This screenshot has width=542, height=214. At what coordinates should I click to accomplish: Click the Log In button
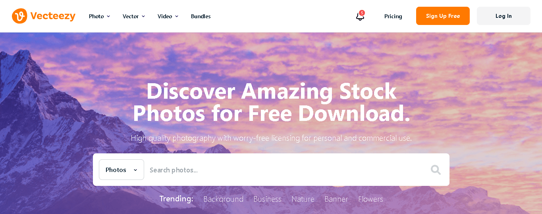(503, 16)
